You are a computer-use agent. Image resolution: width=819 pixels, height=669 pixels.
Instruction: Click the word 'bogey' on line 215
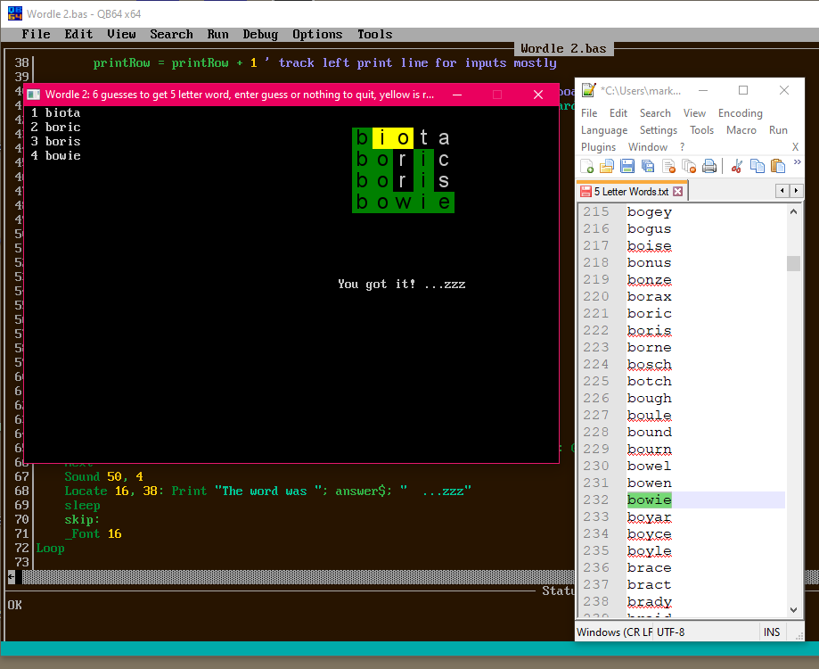coord(650,212)
